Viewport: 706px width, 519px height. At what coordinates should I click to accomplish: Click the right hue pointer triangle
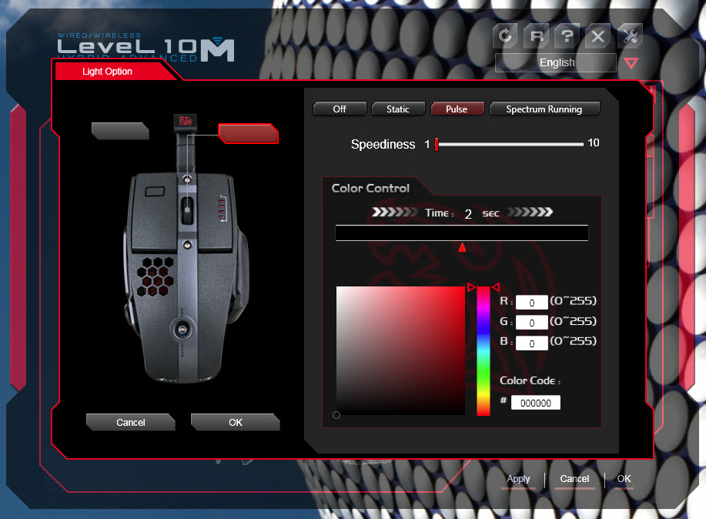click(496, 287)
